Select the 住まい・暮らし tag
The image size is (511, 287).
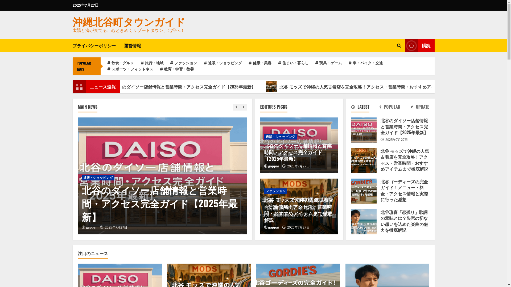293,63
